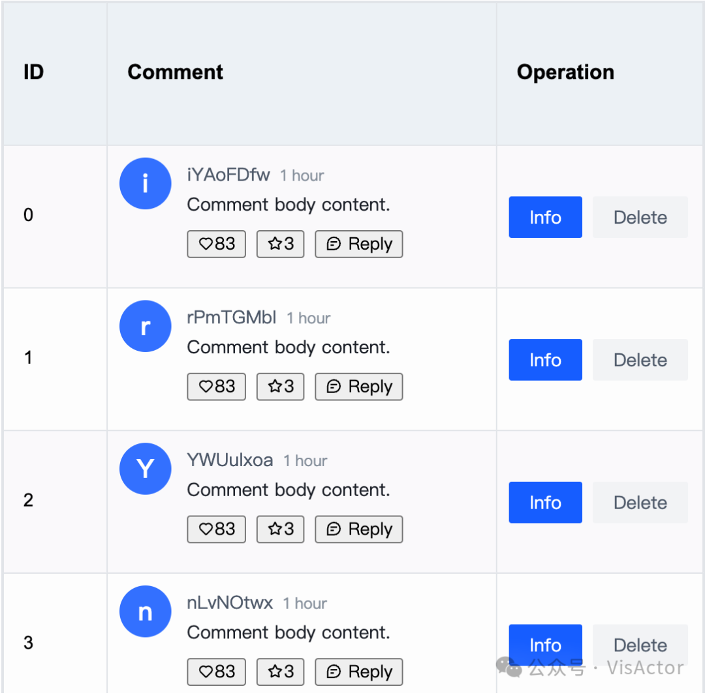Click the blue 'i' avatar of iYAoFDfw
This screenshot has width=705, height=695.
pyautogui.click(x=145, y=184)
